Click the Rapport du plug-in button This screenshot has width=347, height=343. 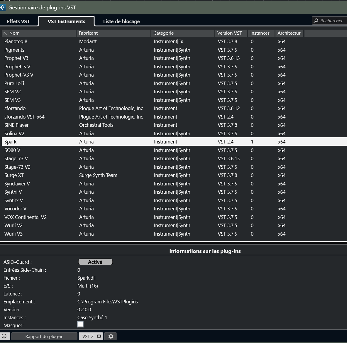44,336
